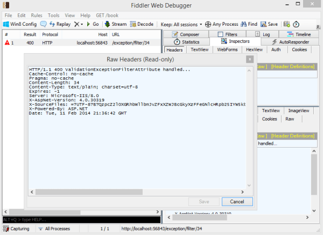Select the response Raw tab
The image size is (323, 235).
pos(290,119)
